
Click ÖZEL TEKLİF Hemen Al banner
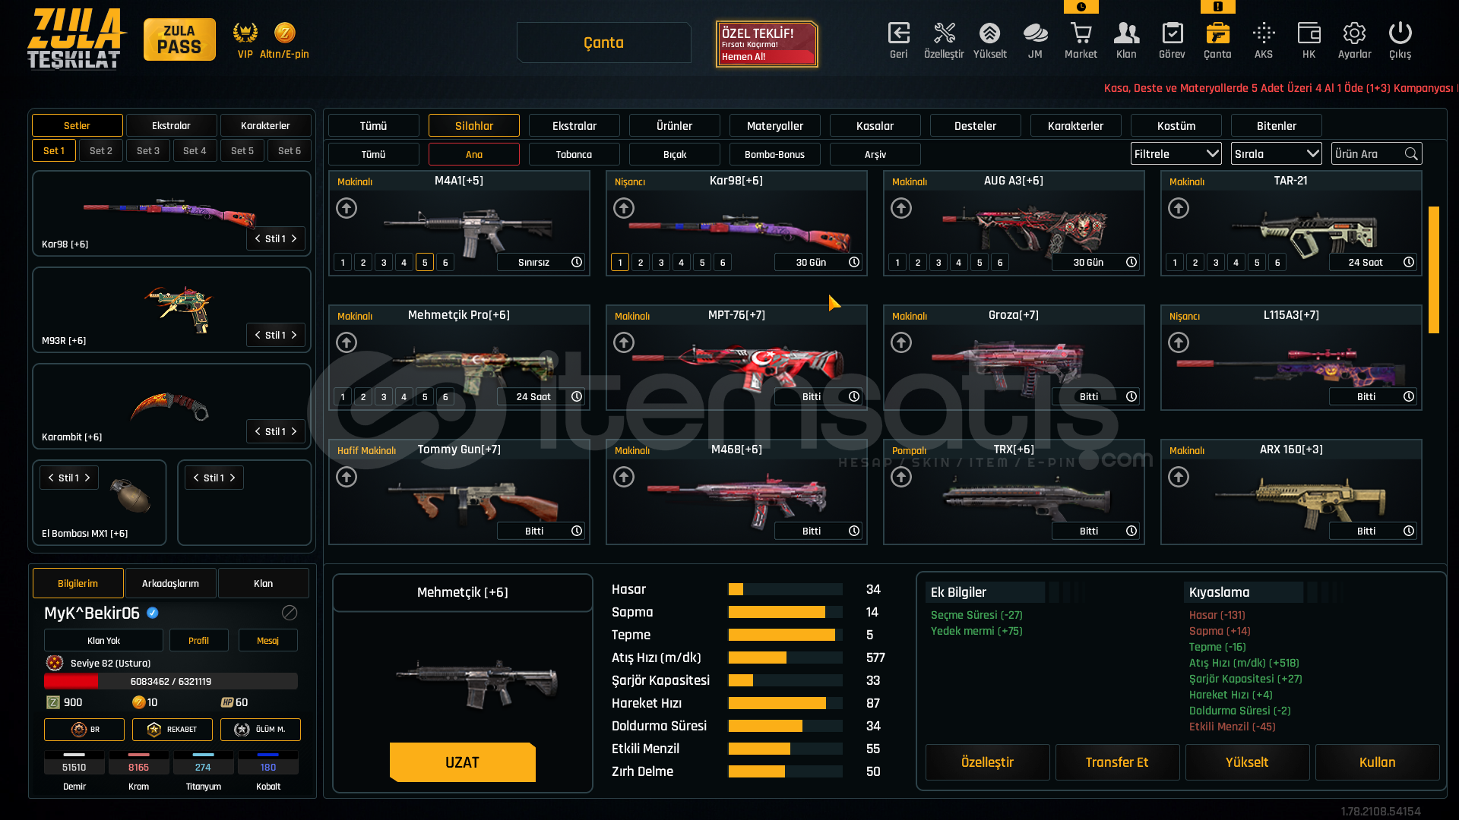coord(767,44)
